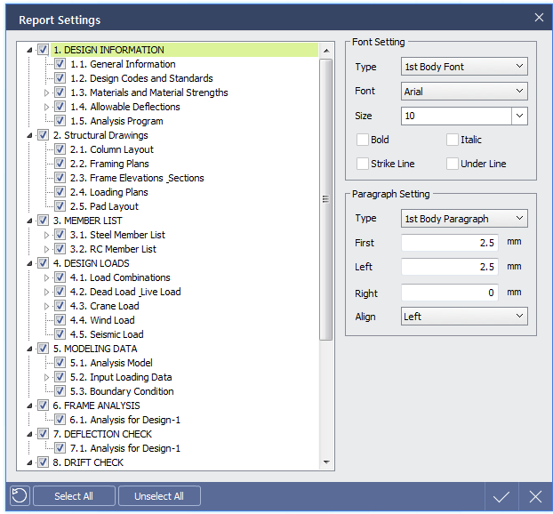The height and width of the screenshot is (514, 553).
Task: Enable the Italic checkbox
Action: (453, 140)
